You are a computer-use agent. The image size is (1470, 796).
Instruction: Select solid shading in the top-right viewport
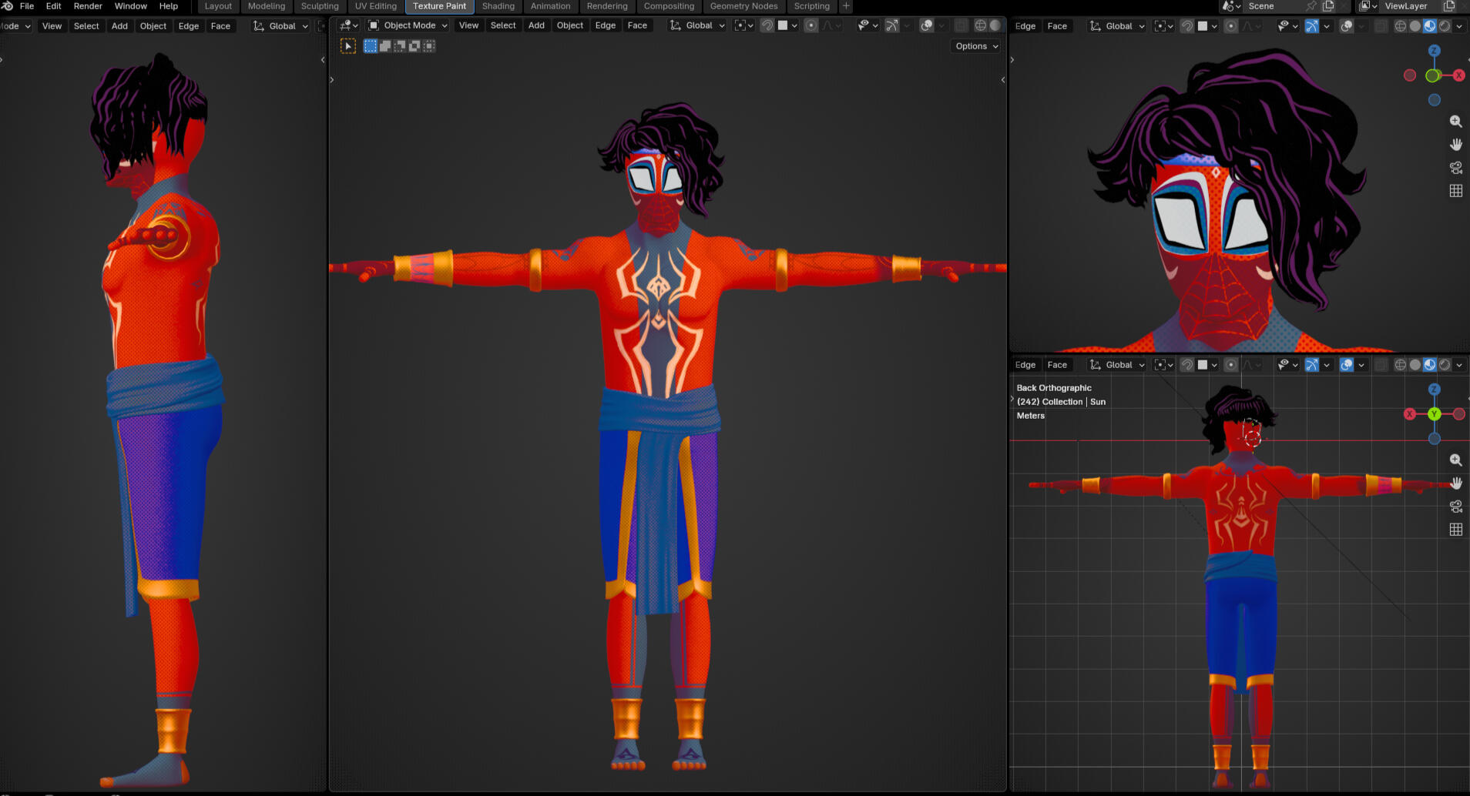coord(1415,26)
